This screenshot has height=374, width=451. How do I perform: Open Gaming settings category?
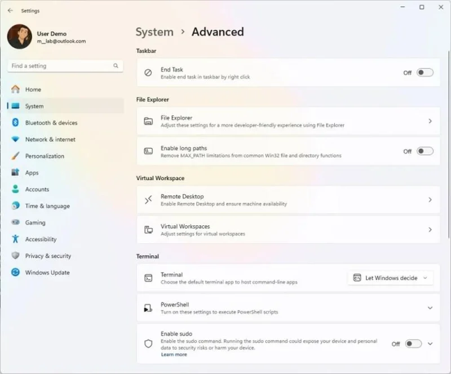coord(65,222)
